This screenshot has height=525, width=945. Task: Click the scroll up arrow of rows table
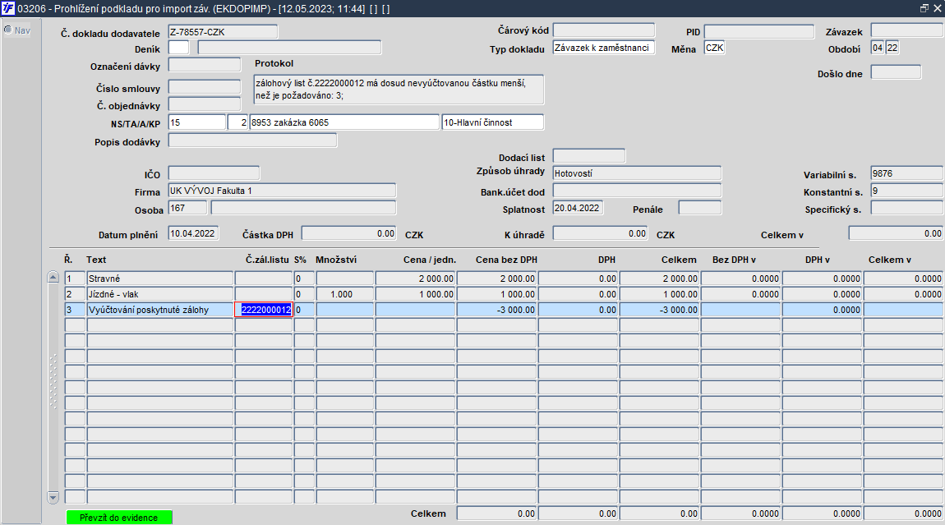(x=53, y=277)
